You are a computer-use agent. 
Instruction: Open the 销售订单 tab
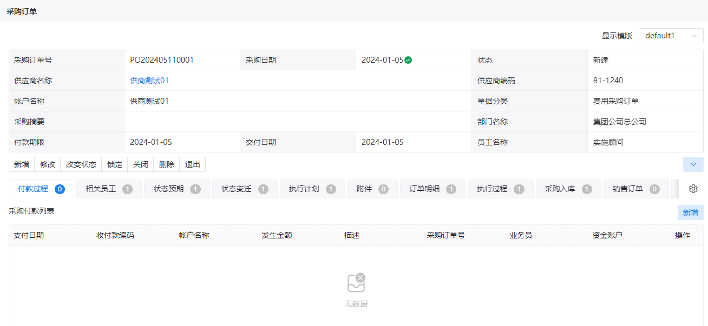click(x=636, y=189)
